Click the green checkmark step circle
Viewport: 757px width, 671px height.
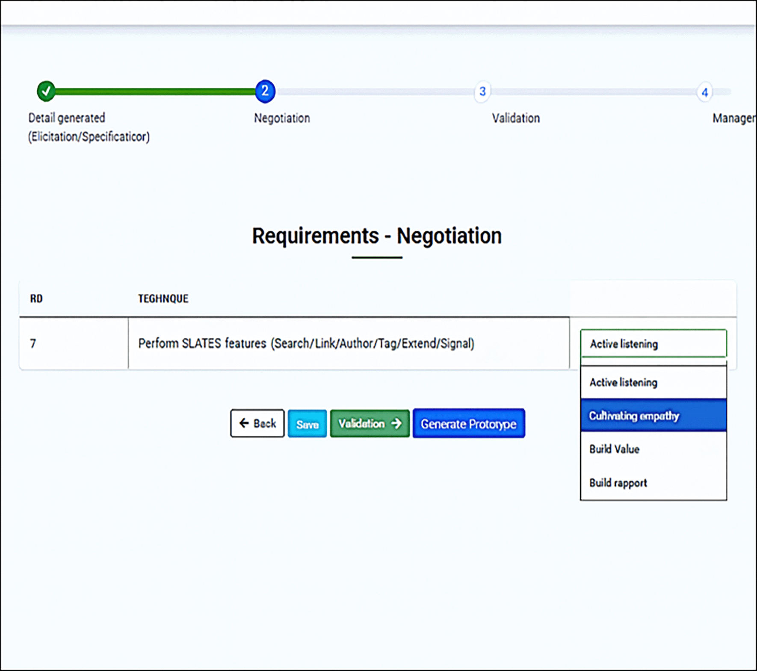[x=46, y=91]
